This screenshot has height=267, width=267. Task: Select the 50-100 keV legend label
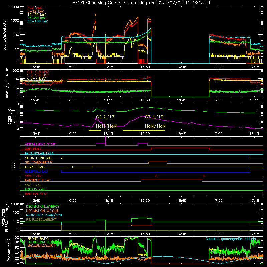[38, 21]
